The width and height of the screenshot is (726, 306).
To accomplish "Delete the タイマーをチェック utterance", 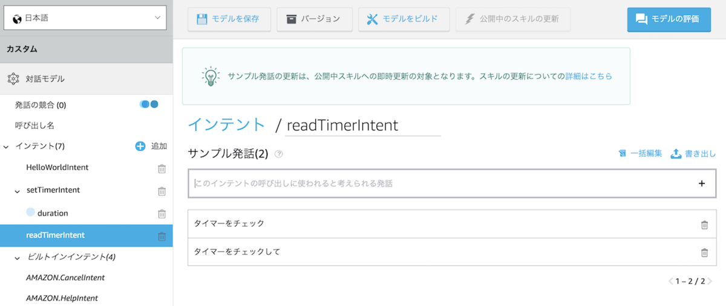I will [704, 225].
